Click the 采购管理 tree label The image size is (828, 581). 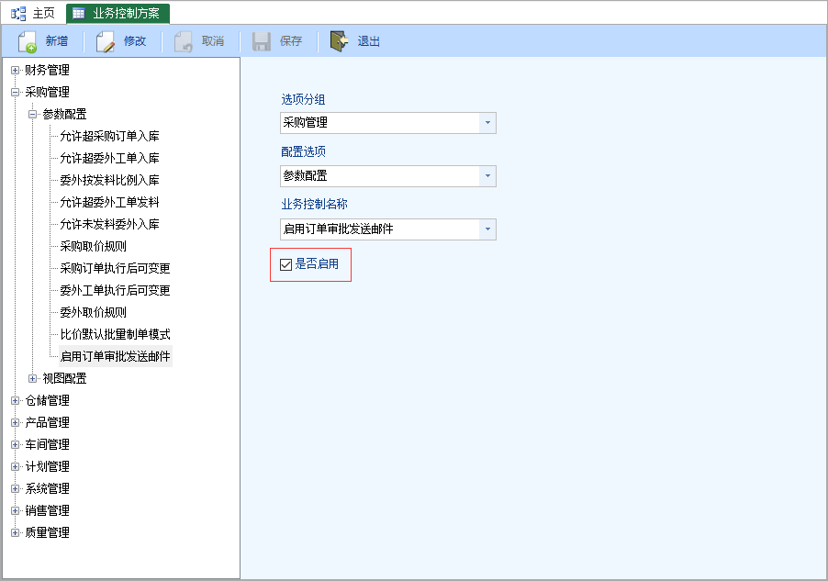(x=47, y=93)
